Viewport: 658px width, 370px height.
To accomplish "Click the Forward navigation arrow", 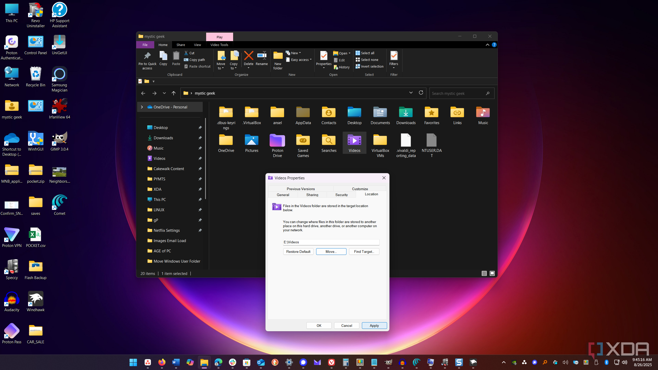I will (154, 93).
